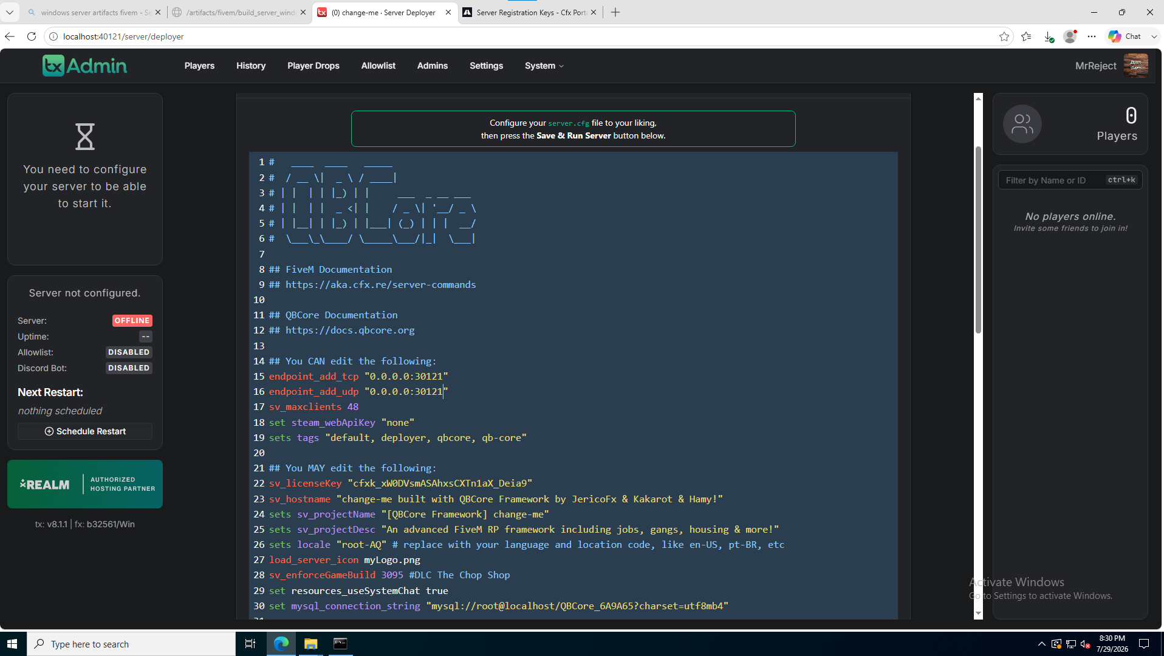The height and width of the screenshot is (656, 1164).
Task: Click the scrollbar down arrow of deployer panel
Action: click(x=978, y=614)
